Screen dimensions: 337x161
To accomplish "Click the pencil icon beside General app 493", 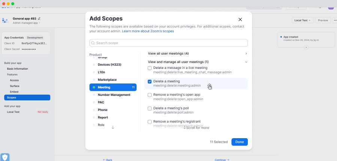I will (x=39, y=18).
